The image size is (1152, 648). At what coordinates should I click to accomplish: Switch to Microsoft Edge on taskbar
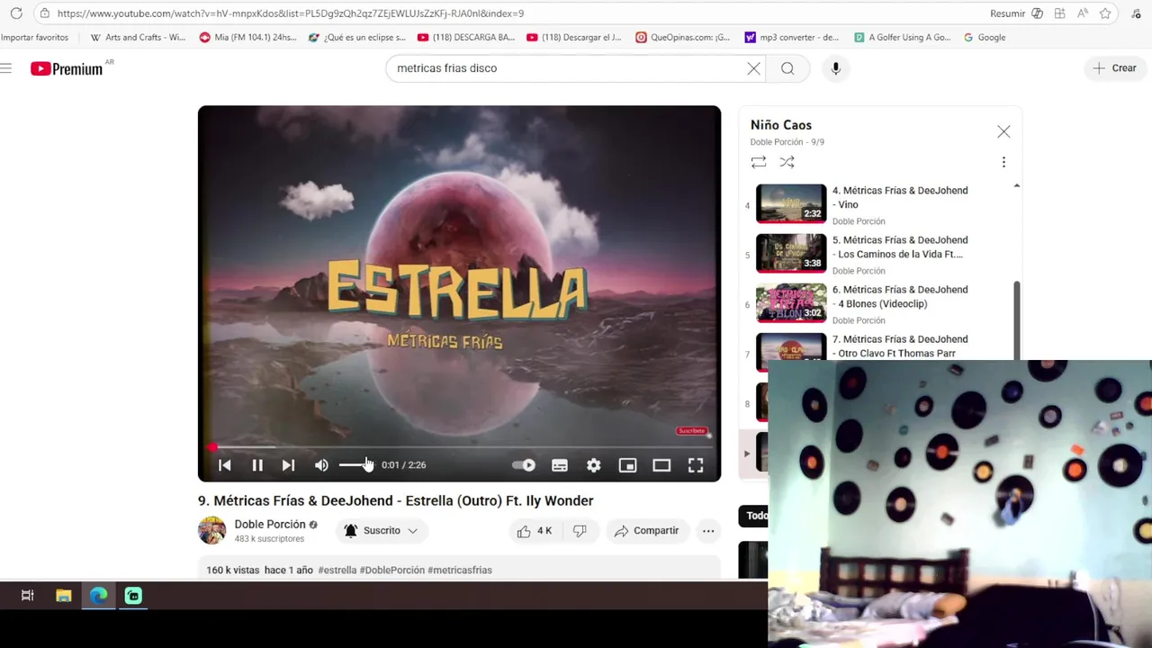click(98, 596)
